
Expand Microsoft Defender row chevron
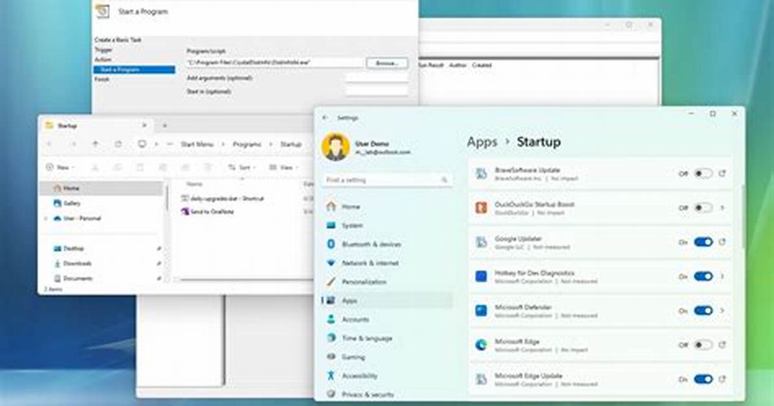coord(722,310)
